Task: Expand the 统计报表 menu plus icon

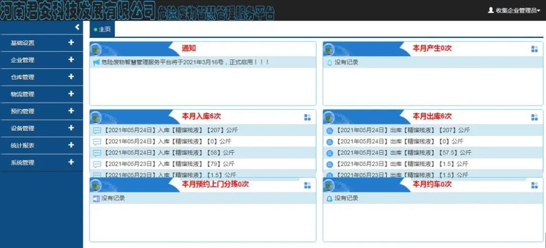Action: 71,144
